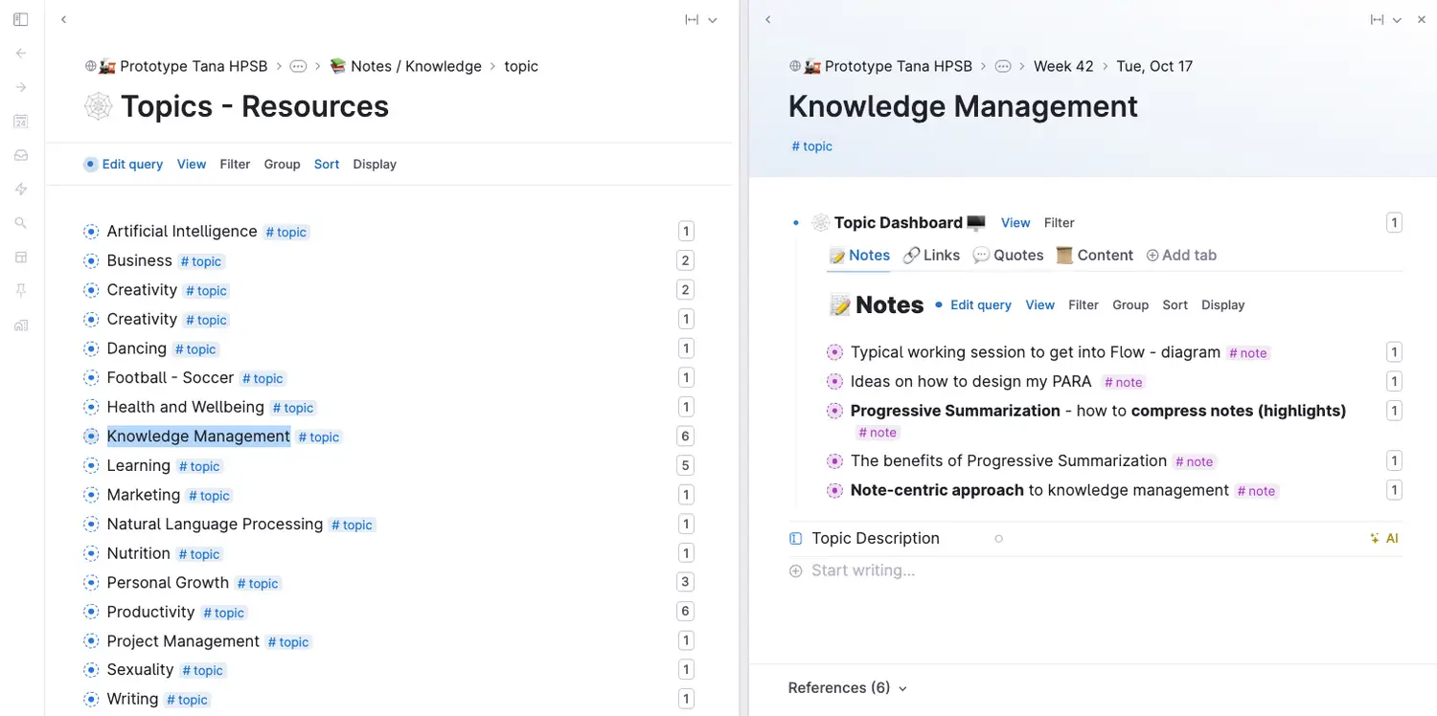
Task: Toggle the sidebar panel icon
Action: [x=21, y=19]
